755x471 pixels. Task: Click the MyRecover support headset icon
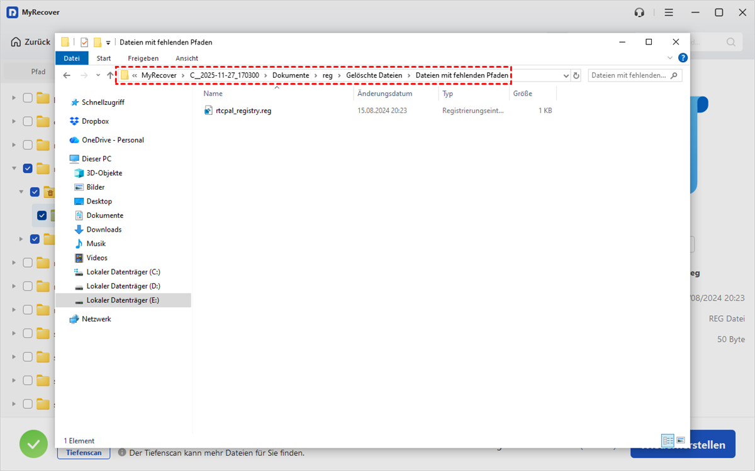click(x=640, y=13)
